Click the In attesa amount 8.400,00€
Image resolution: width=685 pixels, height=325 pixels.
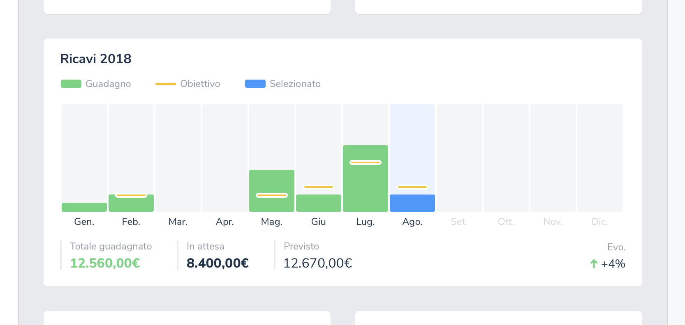(218, 263)
